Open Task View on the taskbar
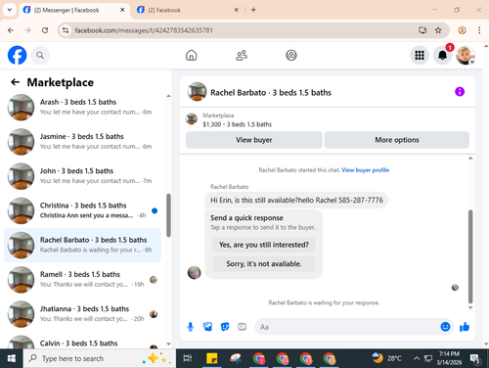Screen dimensions: 489x368 click(x=188, y=358)
